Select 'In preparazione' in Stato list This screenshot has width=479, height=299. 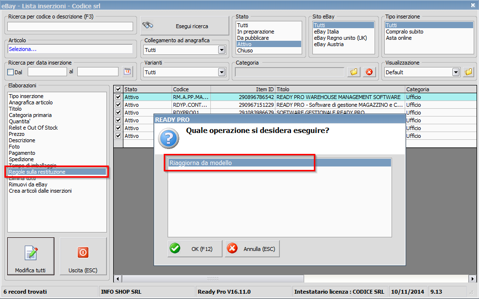click(x=269, y=32)
